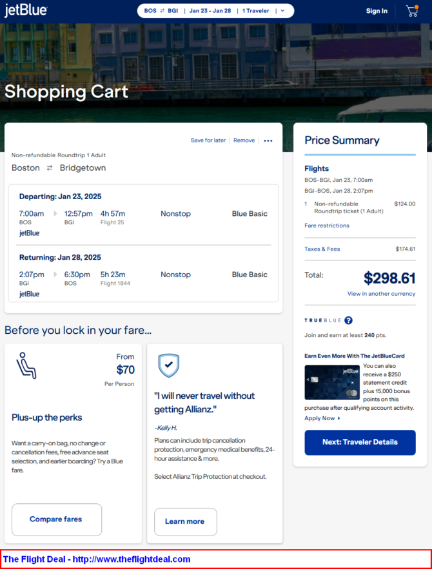
Task: Expand the trip search chevron in header
Action: [x=283, y=11]
